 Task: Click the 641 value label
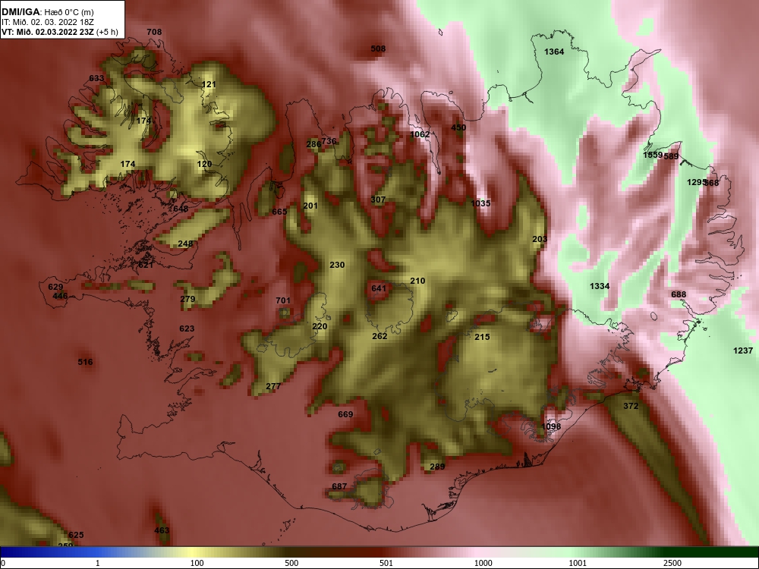coord(379,288)
